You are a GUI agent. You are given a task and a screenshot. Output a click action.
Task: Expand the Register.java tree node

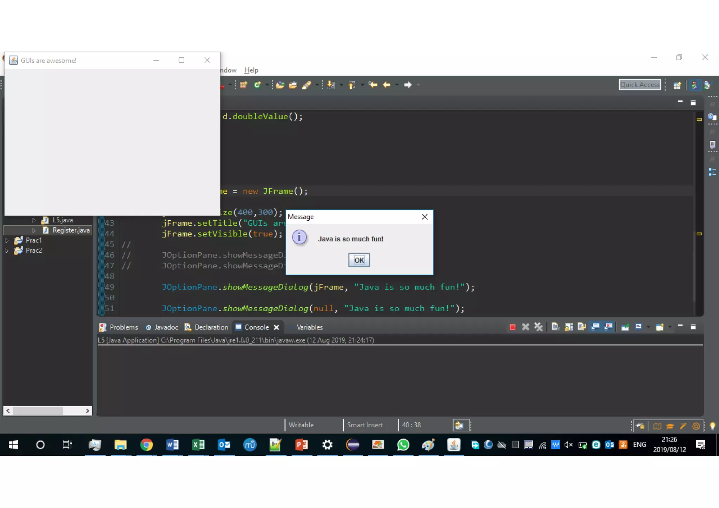(34, 230)
